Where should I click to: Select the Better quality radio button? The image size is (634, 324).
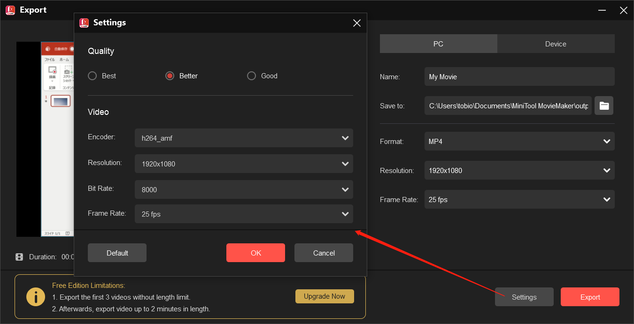click(170, 75)
